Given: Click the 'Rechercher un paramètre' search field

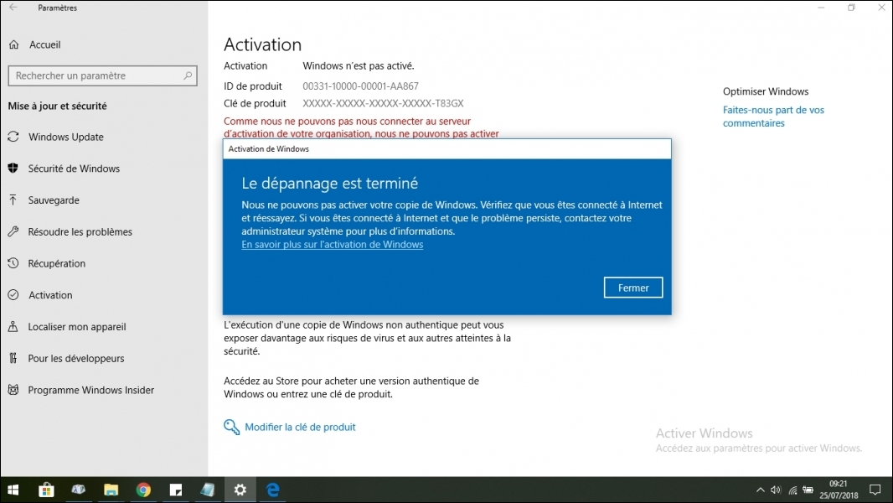Looking at the screenshot, I should click(96, 75).
